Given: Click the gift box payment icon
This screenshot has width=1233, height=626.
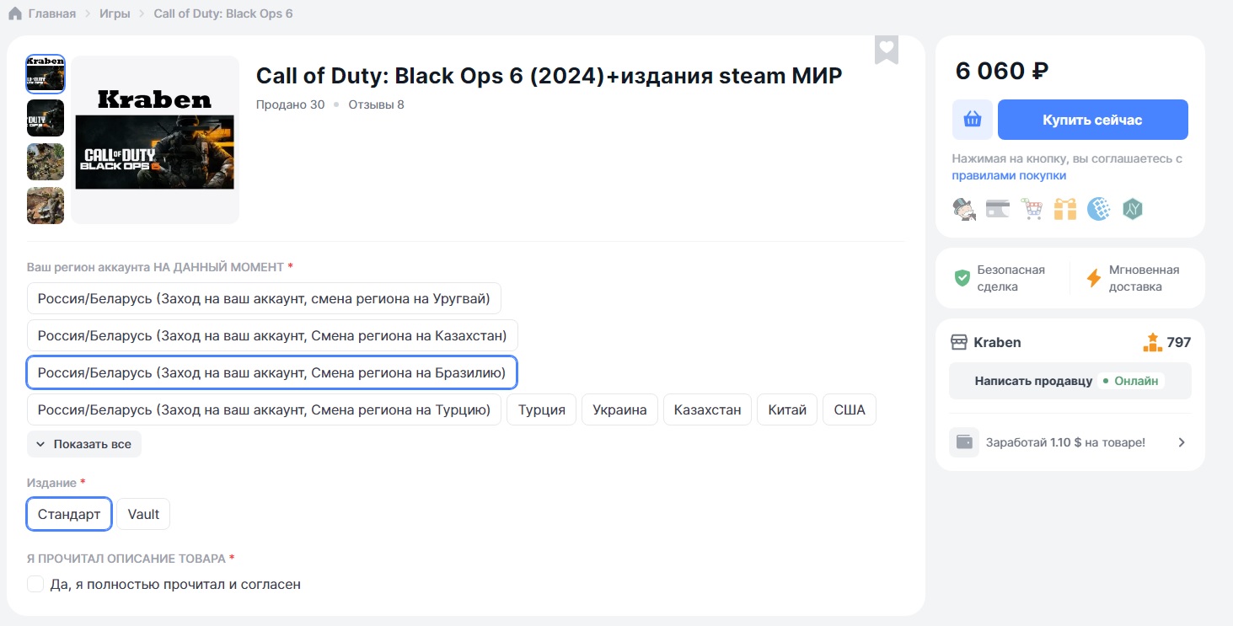Looking at the screenshot, I should [1065, 208].
